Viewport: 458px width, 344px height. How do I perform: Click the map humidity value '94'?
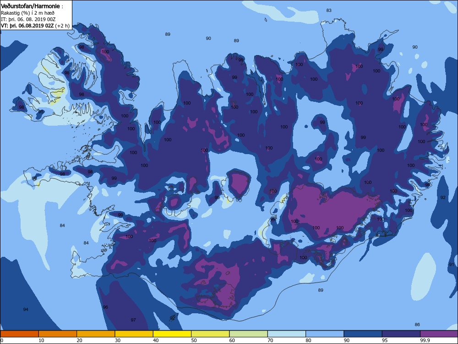26,309
